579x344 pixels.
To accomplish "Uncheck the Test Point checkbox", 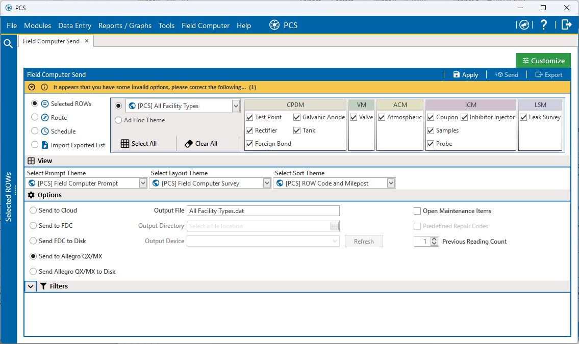I will [249, 117].
